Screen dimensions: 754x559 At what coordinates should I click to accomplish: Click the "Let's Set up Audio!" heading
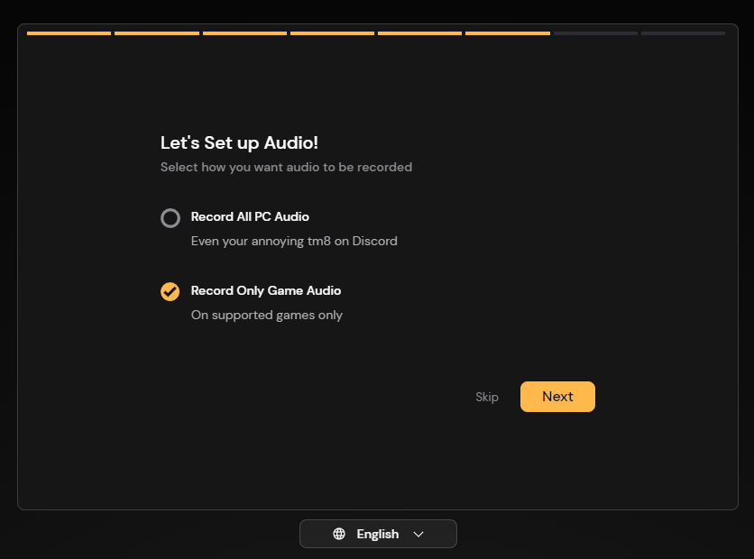tap(239, 142)
